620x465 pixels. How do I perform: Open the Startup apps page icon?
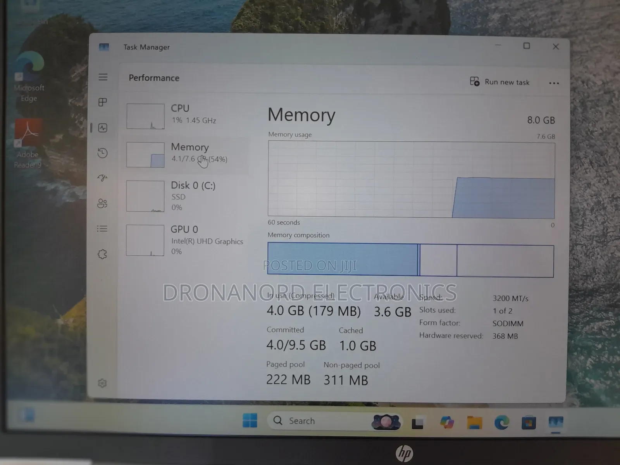click(102, 178)
